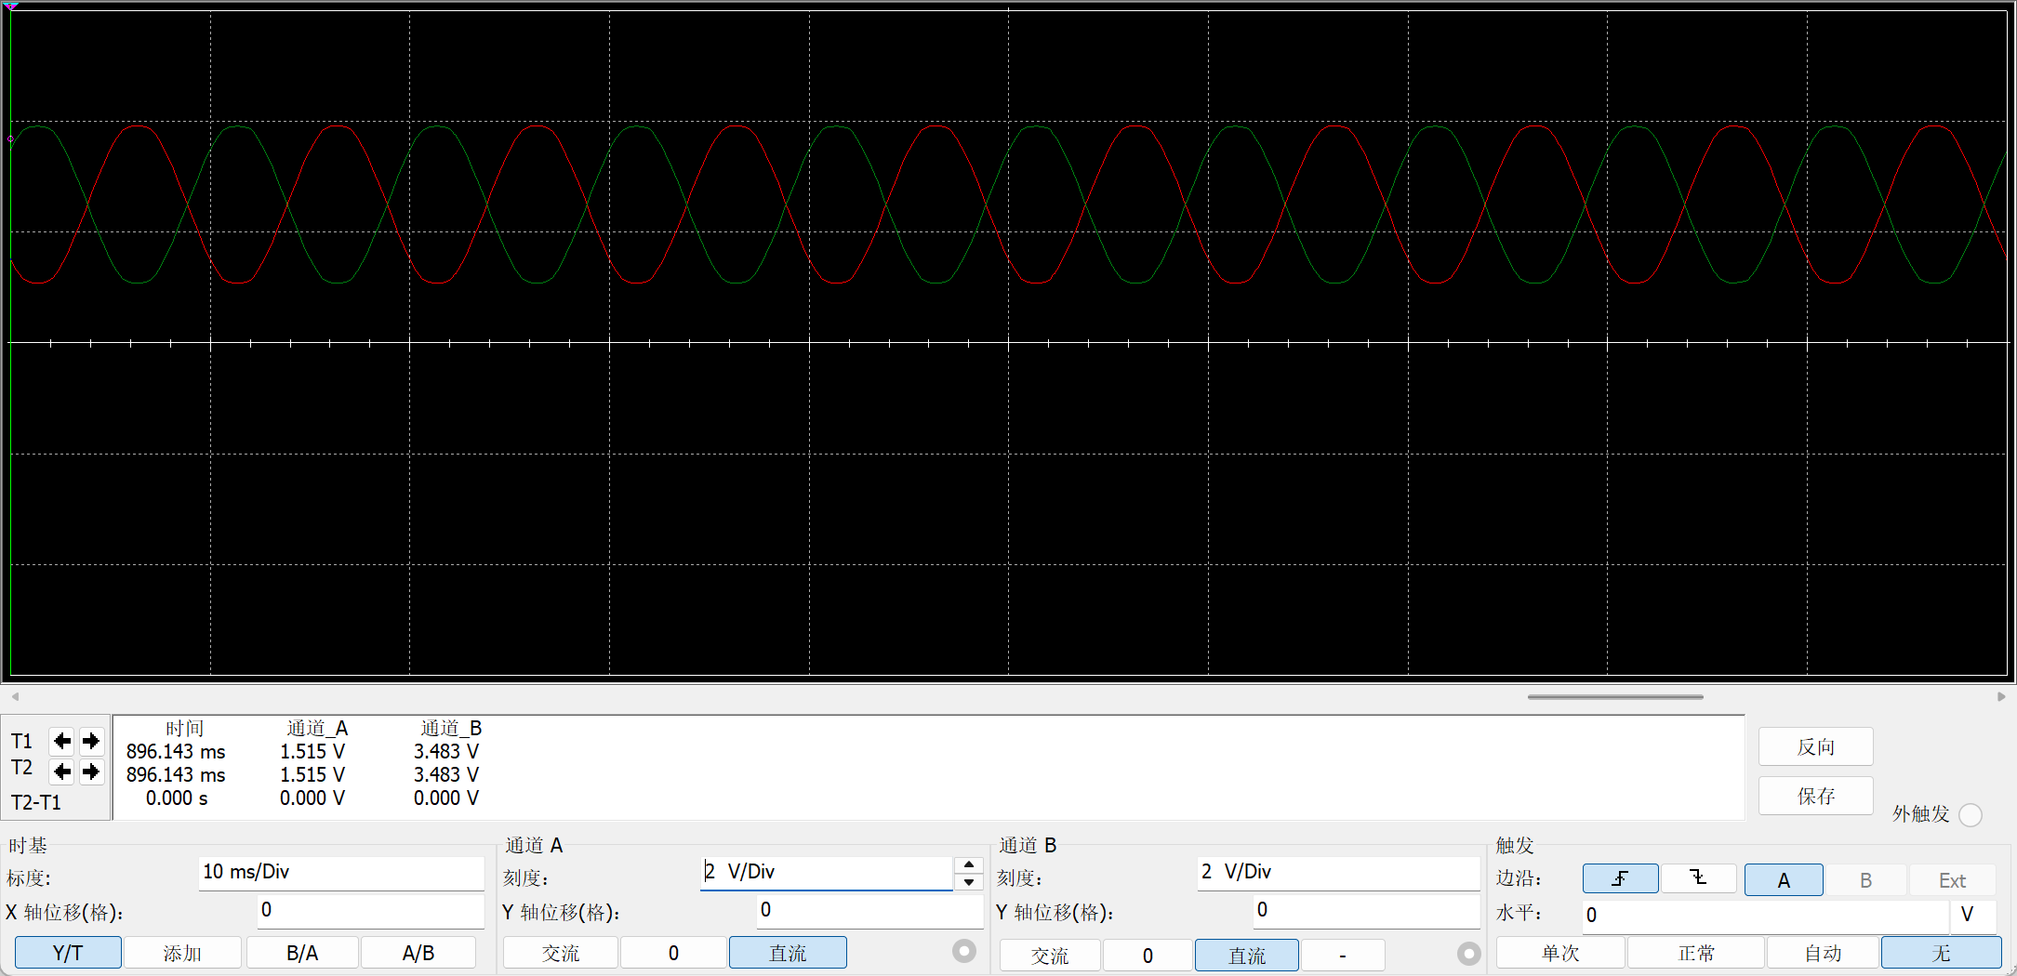
Task: Click the 通道_B column header
Action: tap(451, 728)
